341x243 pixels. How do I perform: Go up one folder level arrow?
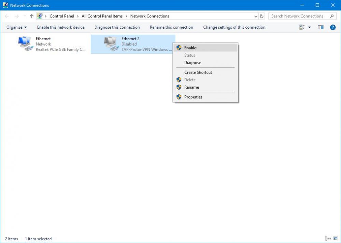pos(32,16)
